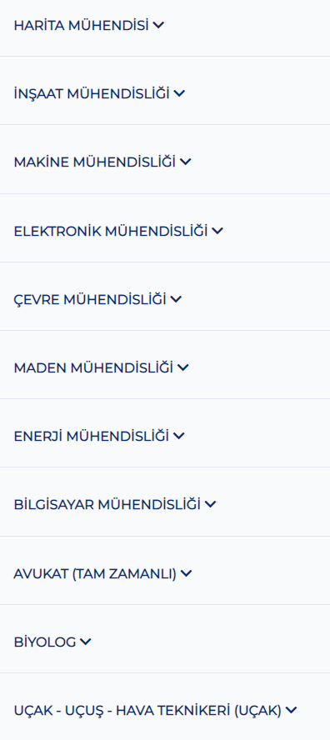
Task: Click chevron next to UÇAK - UÇUŞ - HAVA TEKNİKERİ
Action: (292, 710)
